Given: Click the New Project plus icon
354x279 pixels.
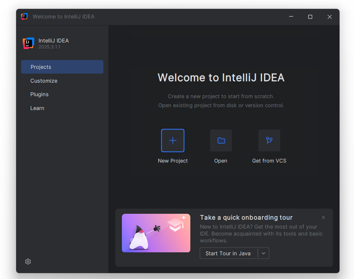Looking at the screenshot, I should pyautogui.click(x=173, y=141).
